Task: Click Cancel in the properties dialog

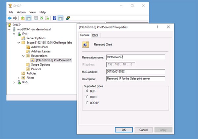Action: click(143, 130)
